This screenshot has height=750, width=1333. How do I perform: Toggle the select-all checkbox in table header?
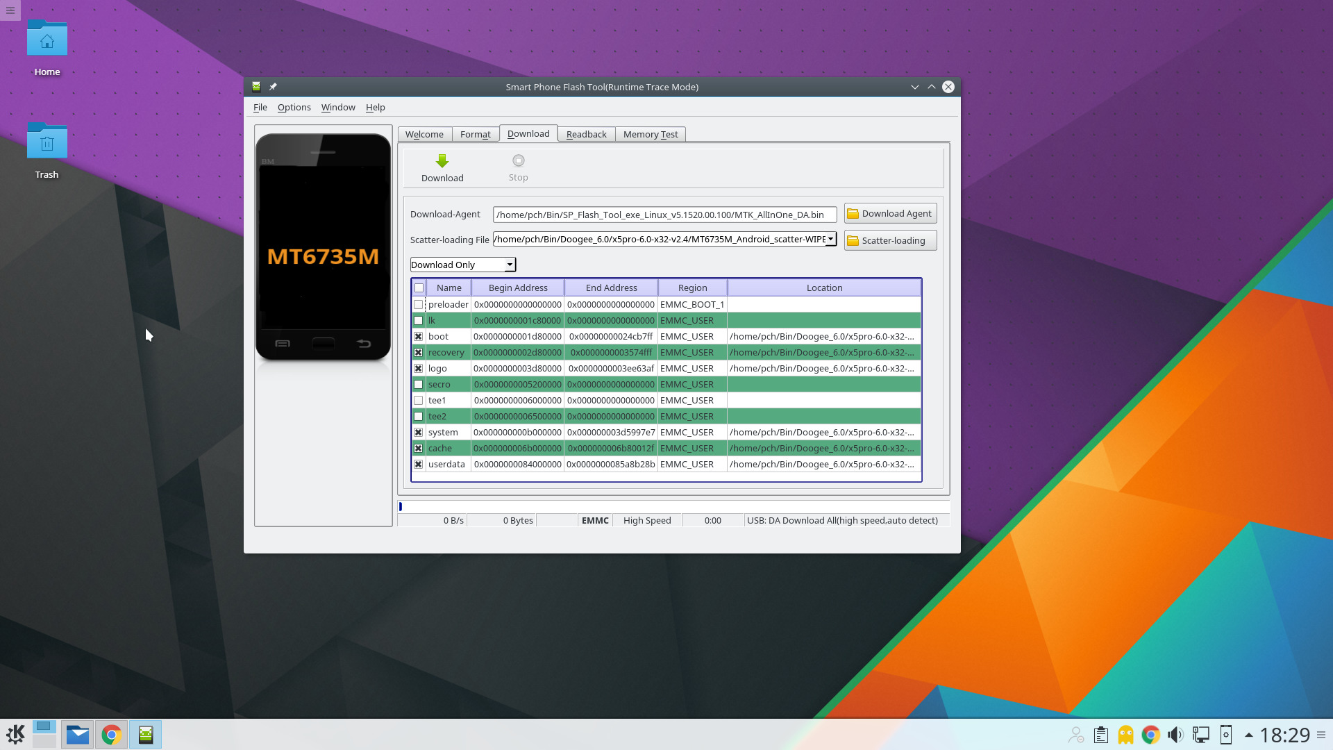(419, 288)
